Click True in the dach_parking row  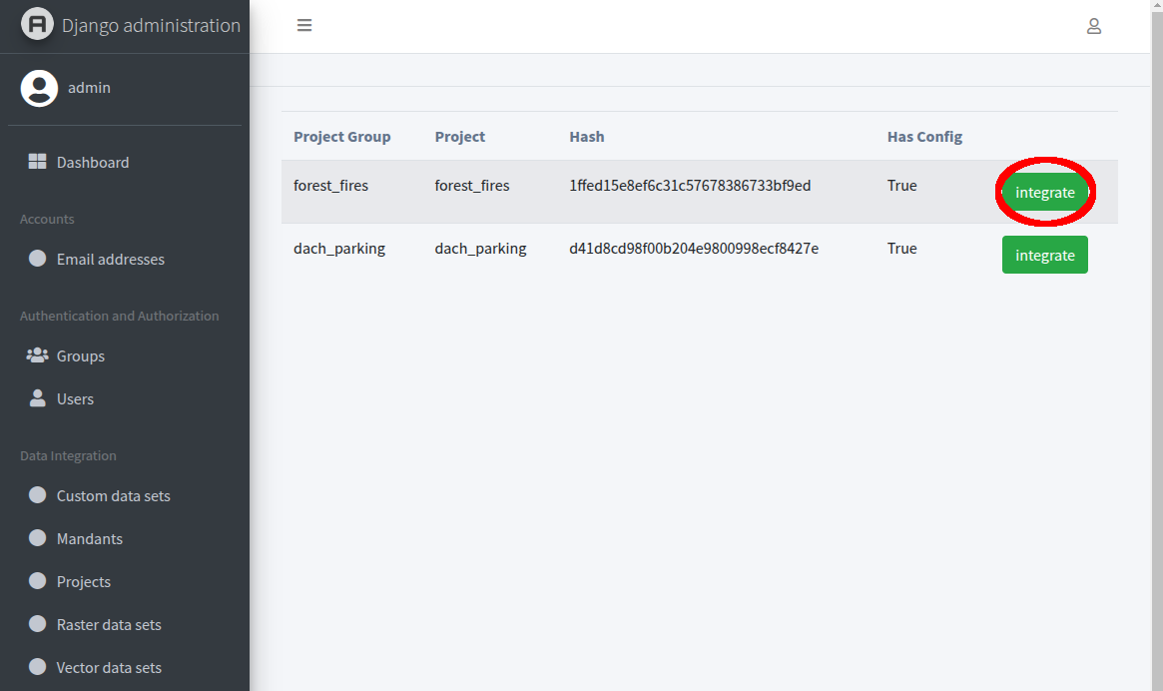[x=901, y=249]
